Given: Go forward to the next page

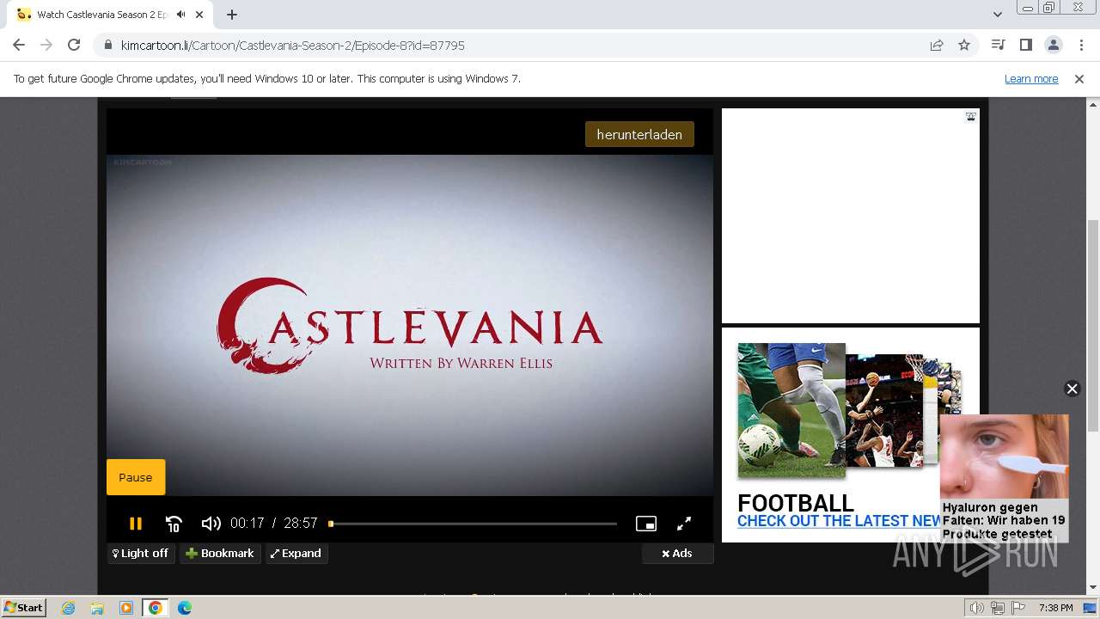Looking at the screenshot, I should pyautogui.click(x=46, y=46).
